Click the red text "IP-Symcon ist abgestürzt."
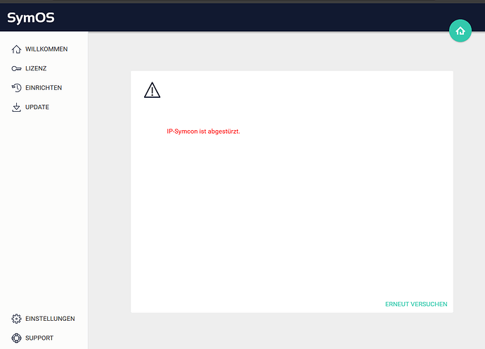The height and width of the screenshot is (349, 485). point(203,132)
